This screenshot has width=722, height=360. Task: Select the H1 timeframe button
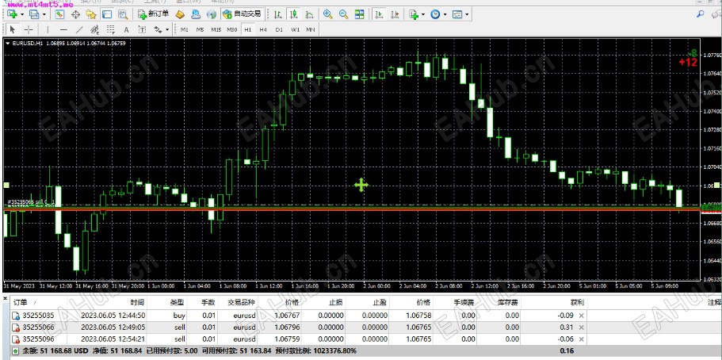(x=248, y=30)
